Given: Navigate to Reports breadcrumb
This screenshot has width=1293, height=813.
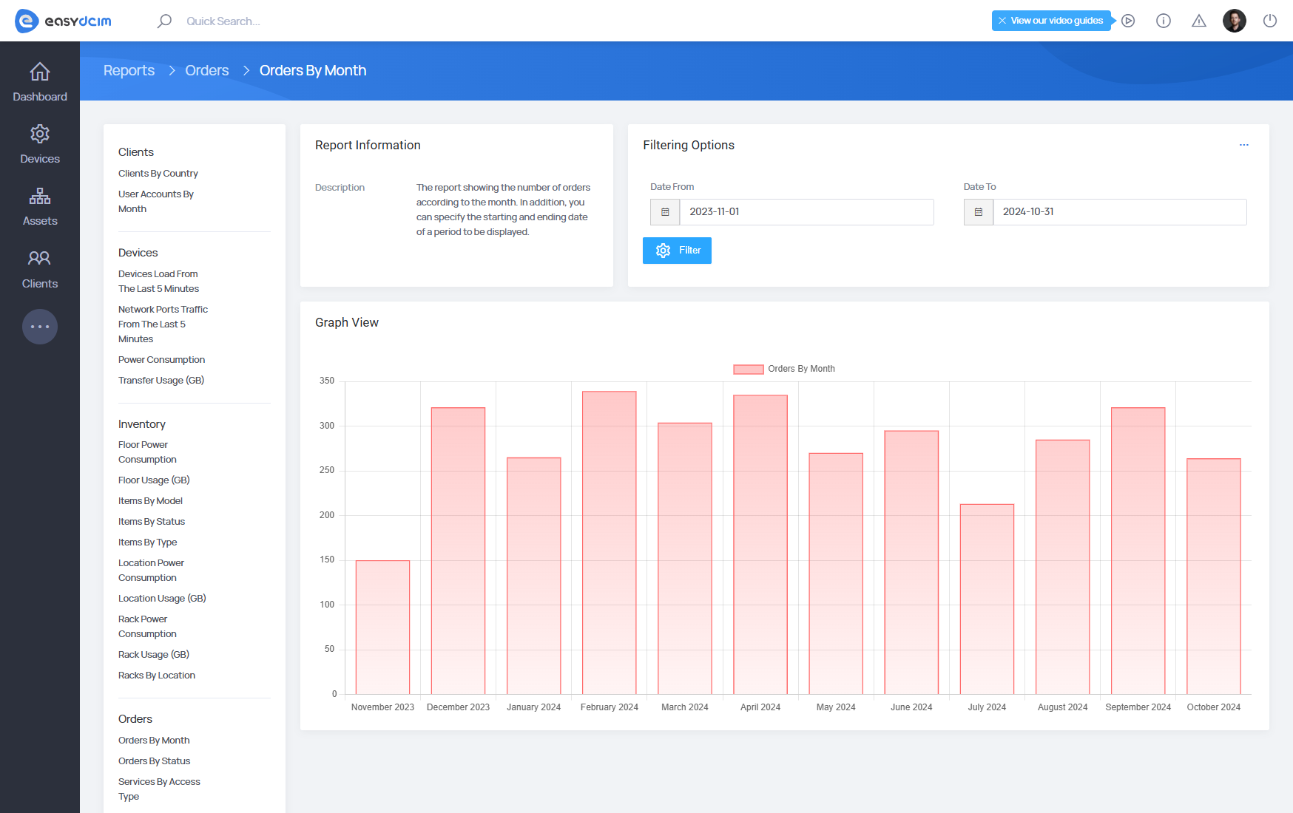Looking at the screenshot, I should pos(129,70).
